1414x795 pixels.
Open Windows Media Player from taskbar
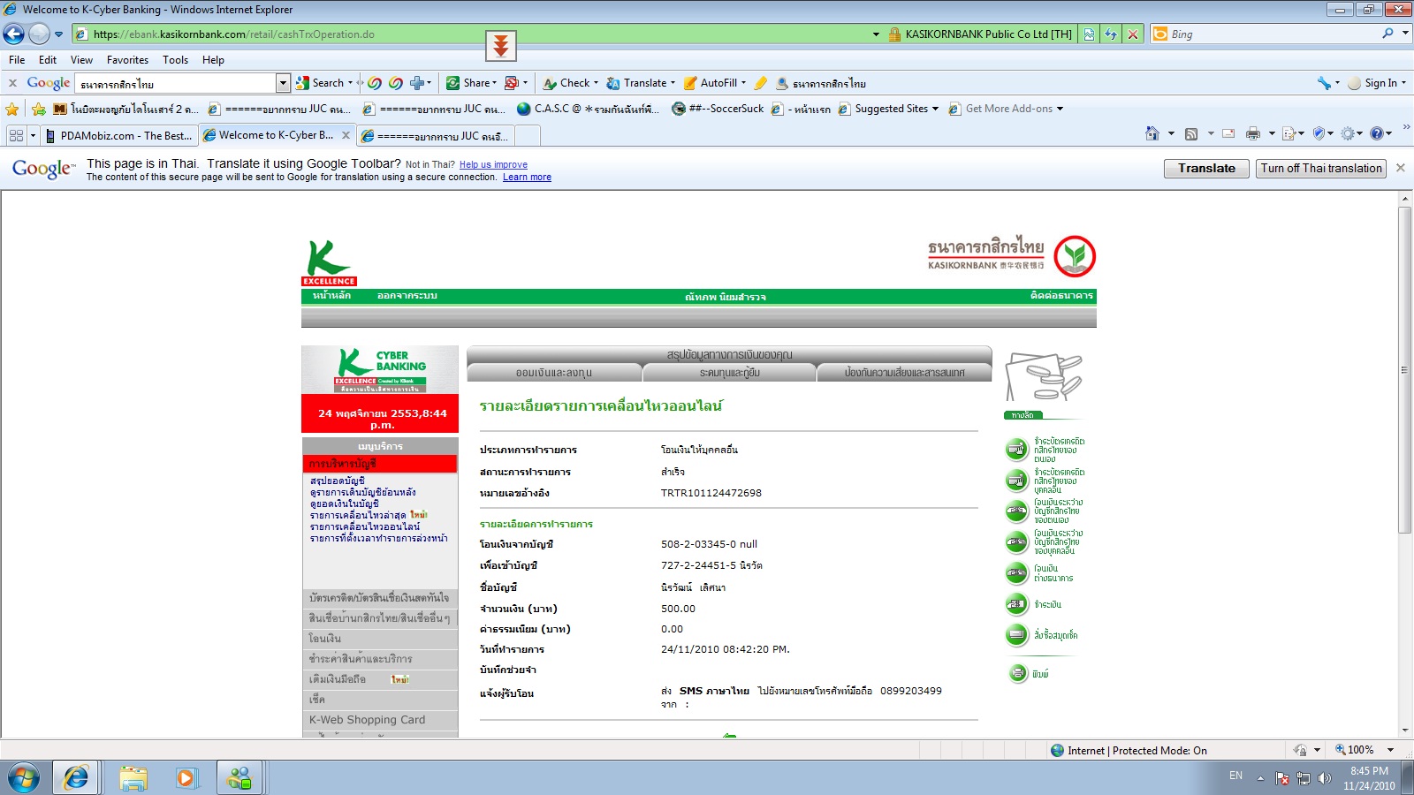[186, 778]
